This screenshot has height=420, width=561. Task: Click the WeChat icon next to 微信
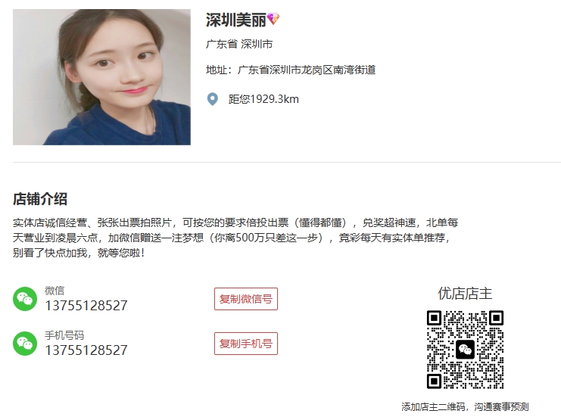25,299
